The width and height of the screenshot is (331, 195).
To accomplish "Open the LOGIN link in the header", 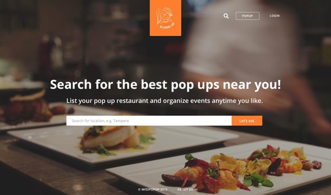I will click(x=275, y=16).
